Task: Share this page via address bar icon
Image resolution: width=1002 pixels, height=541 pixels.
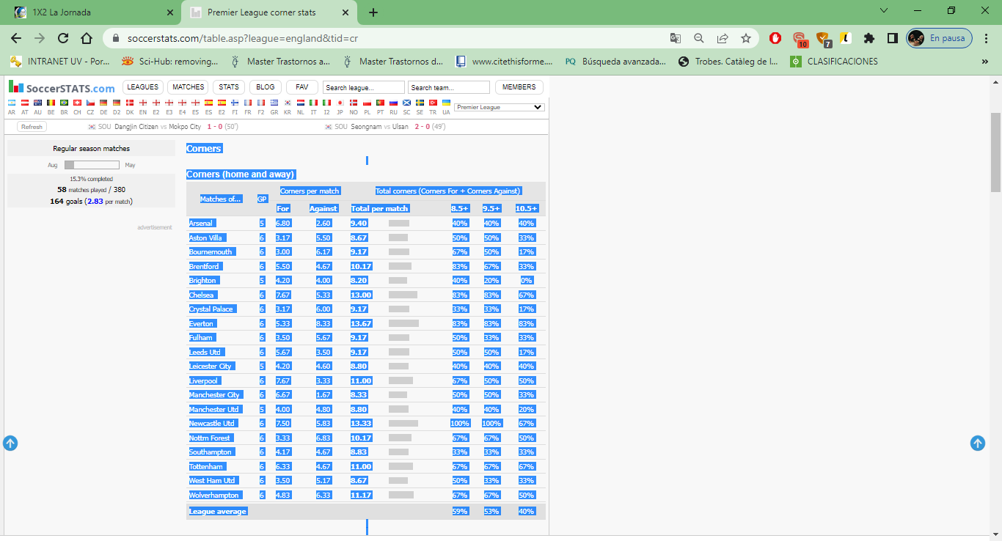Action: click(723, 38)
